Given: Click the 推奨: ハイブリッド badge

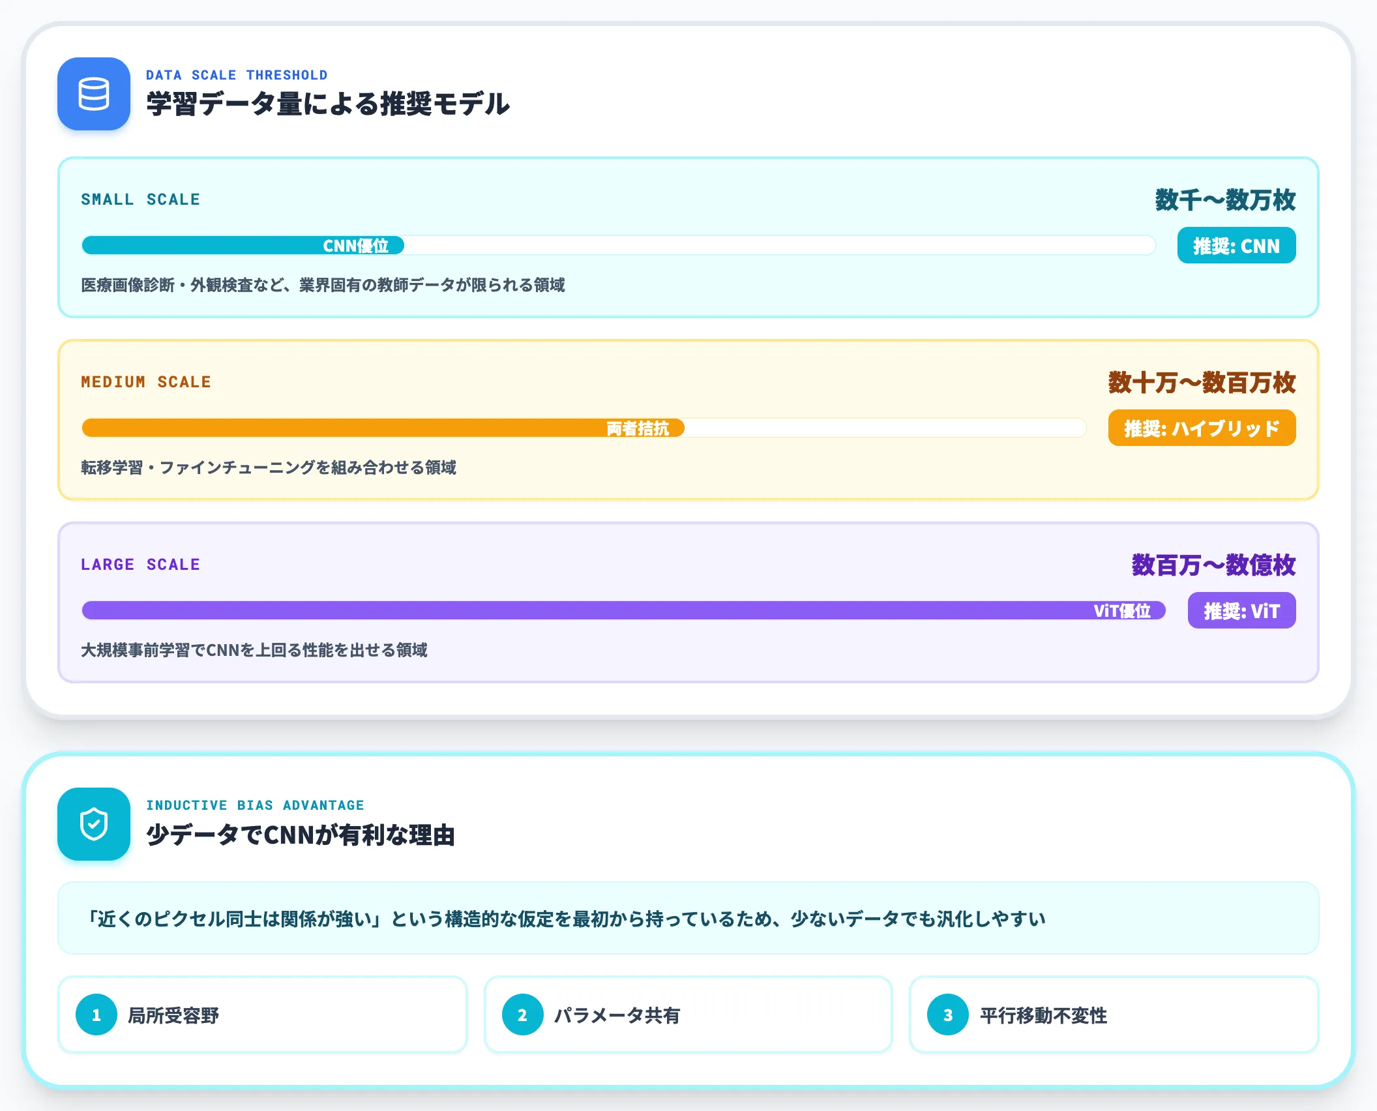Looking at the screenshot, I should [x=1202, y=428].
